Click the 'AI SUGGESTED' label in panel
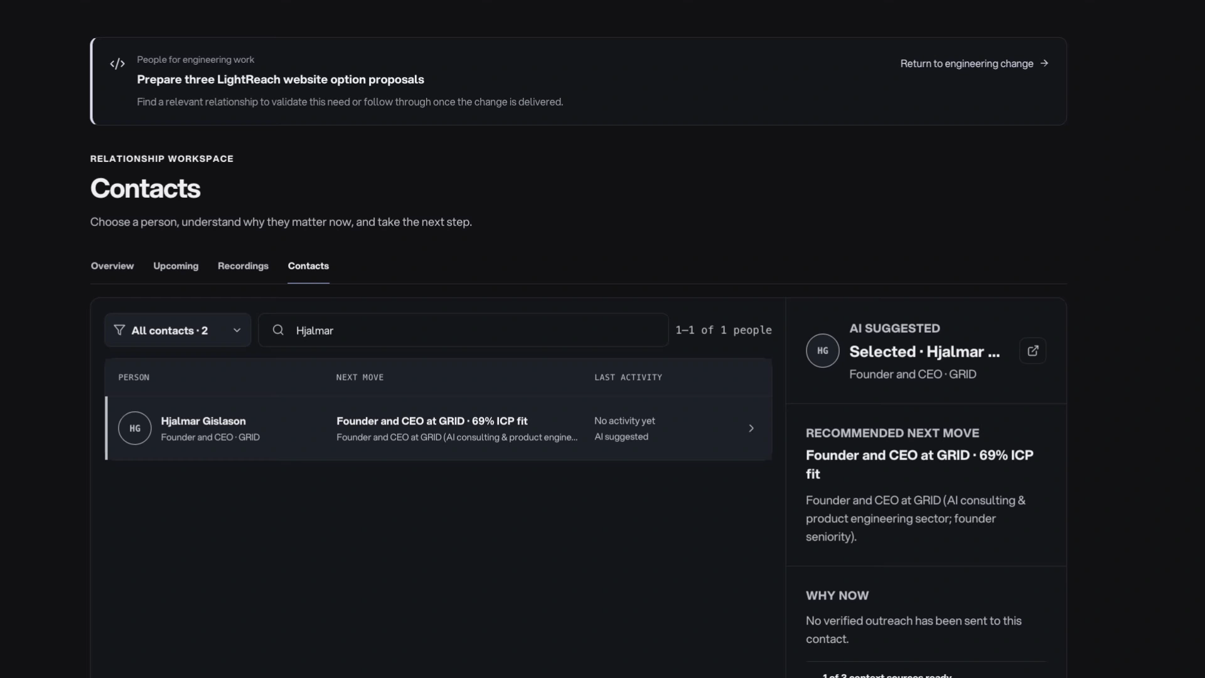Image resolution: width=1205 pixels, height=678 pixels. pos(894,328)
